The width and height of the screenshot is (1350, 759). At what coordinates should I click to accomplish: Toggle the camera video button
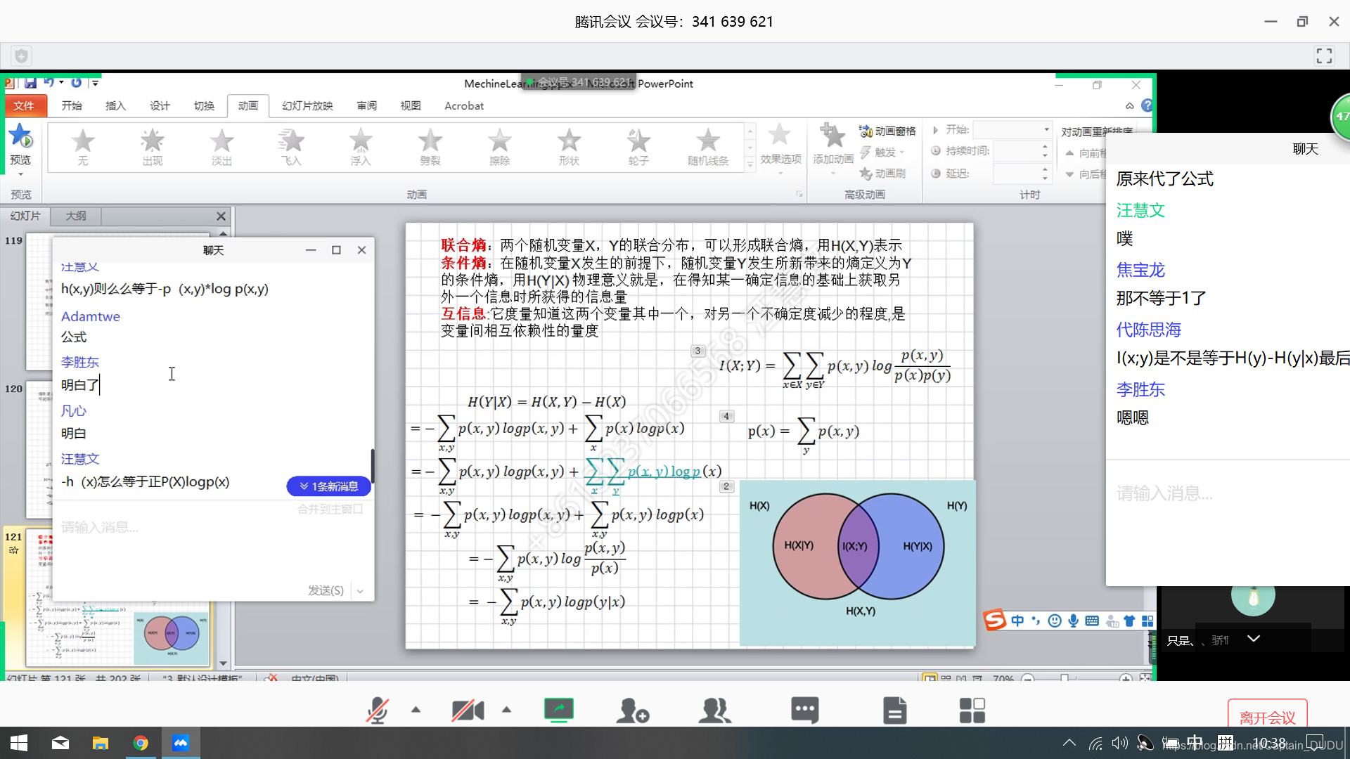pos(468,711)
